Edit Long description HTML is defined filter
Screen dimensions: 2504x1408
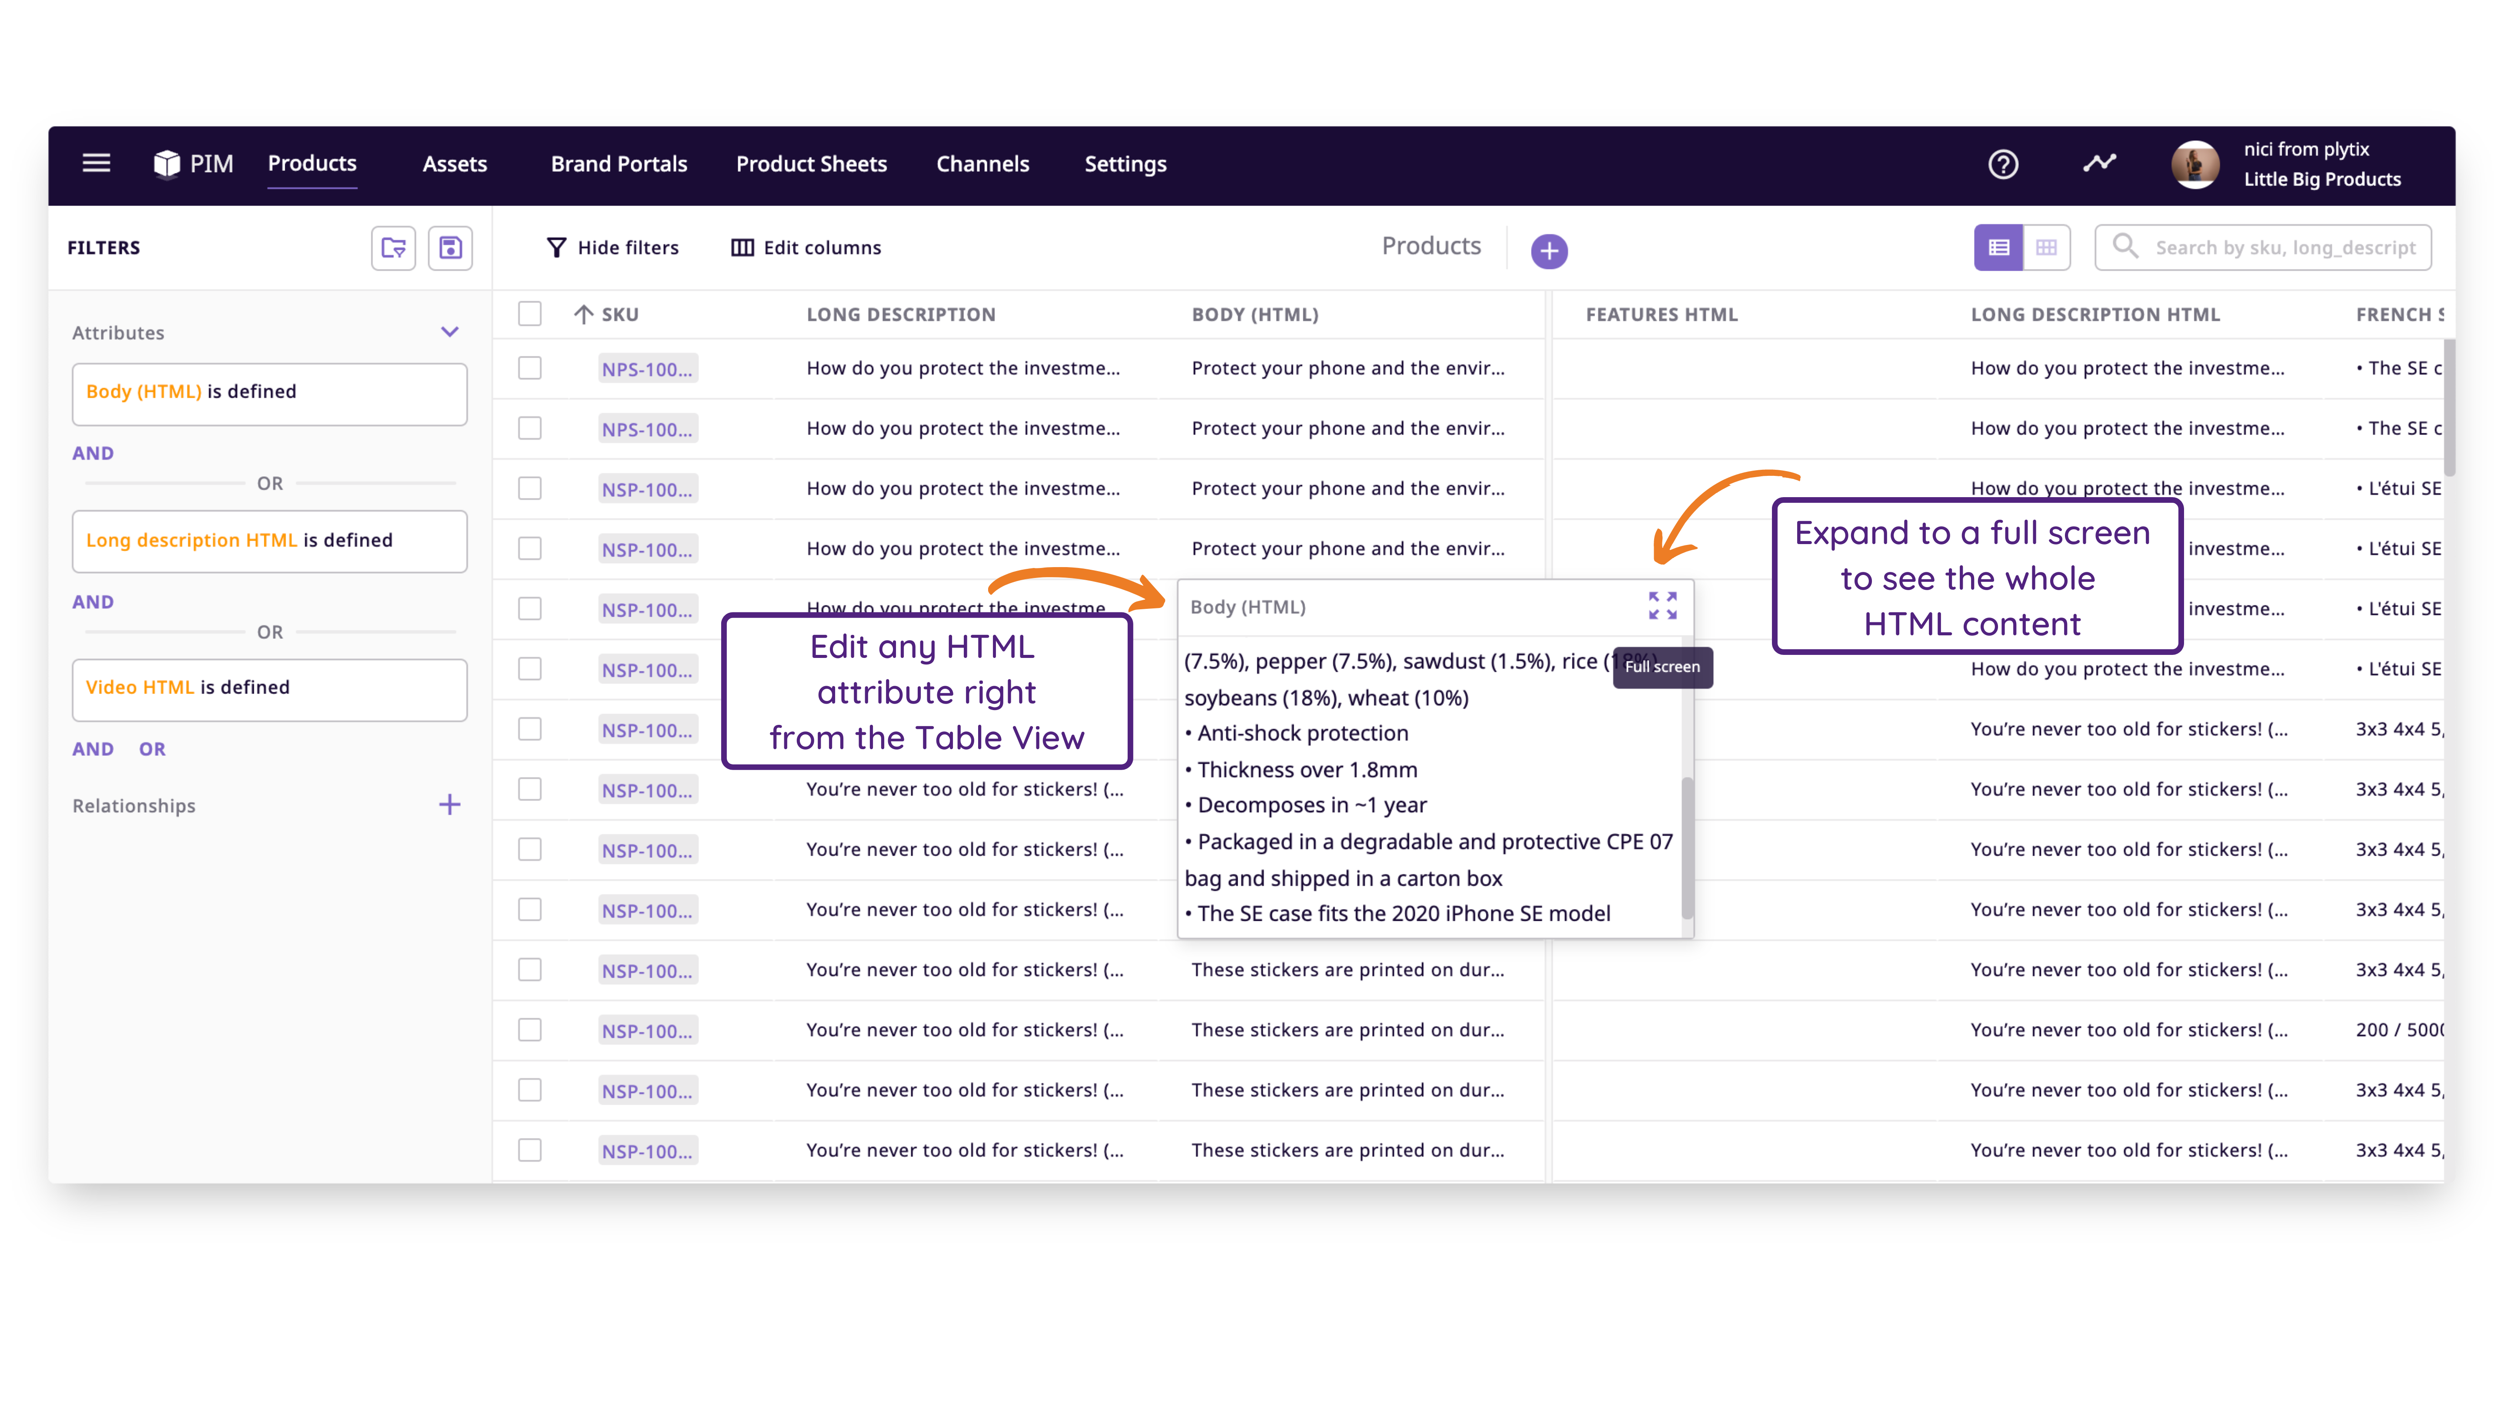[x=269, y=541]
